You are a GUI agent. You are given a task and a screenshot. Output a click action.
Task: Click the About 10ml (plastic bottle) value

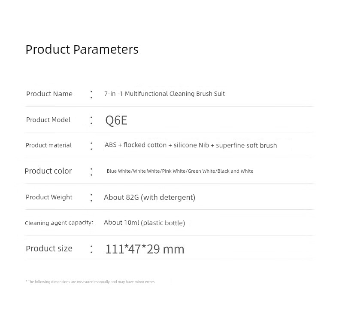pyautogui.click(x=145, y=223)
